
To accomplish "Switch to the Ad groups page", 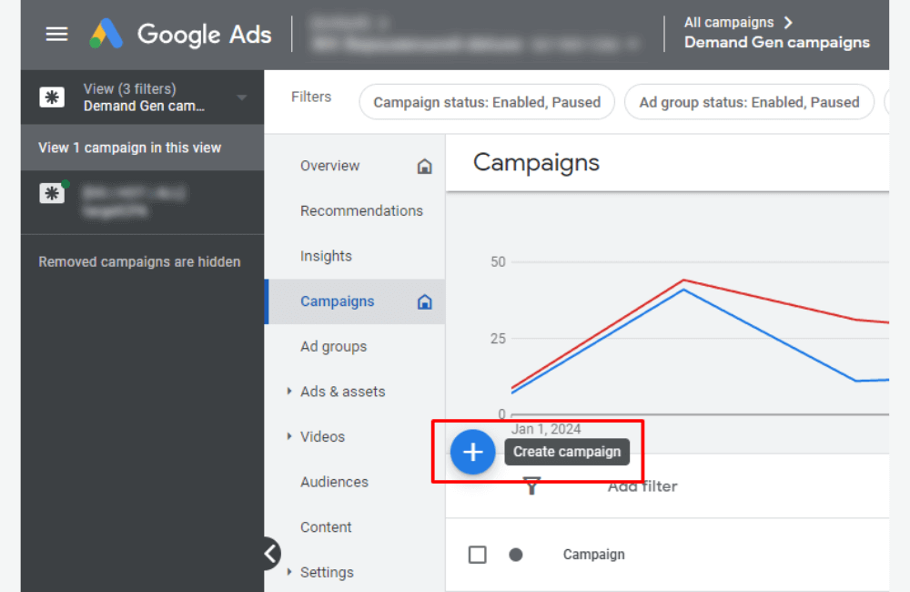I will [333, 346].
